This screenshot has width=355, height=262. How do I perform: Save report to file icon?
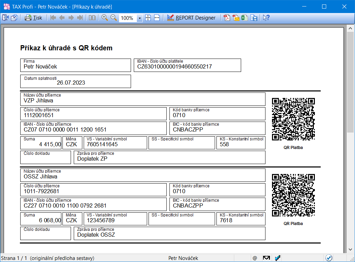(x=254, y=17)
